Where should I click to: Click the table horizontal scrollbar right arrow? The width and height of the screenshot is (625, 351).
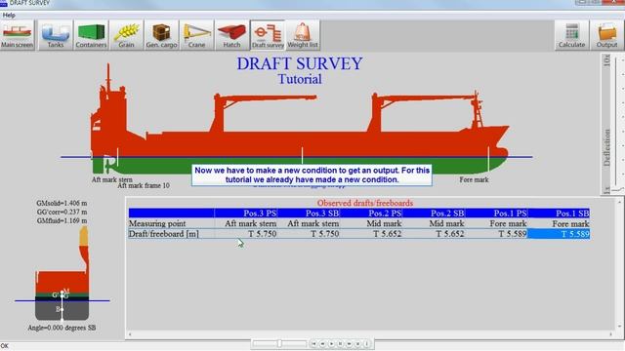[610, 334]
